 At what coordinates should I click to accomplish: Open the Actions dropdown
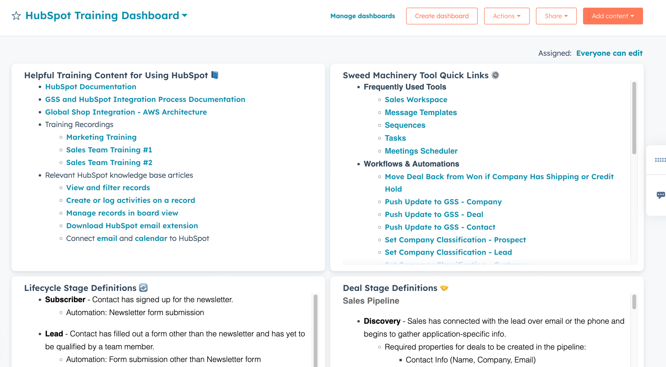[506, 16]
